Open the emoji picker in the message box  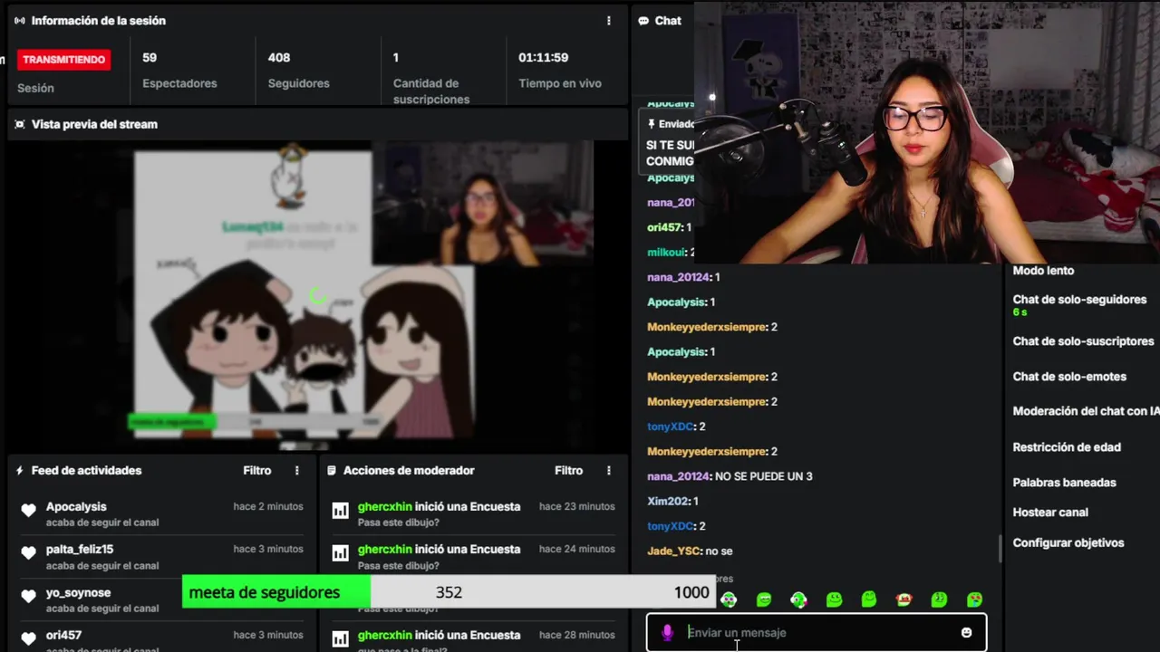click(966, 633)
